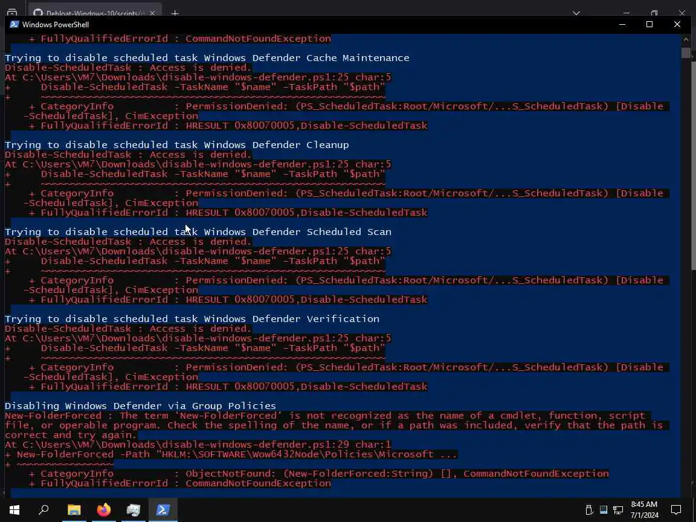Viewport: 696px width, 522px height.
Task: Close the Windows PowerShell window
Action: tap(677, 24)
